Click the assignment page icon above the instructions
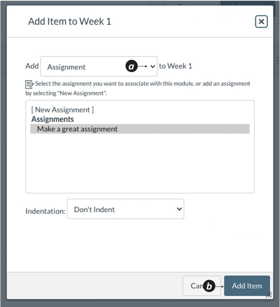This screenshot has height=307, width=280. (29, 84)
